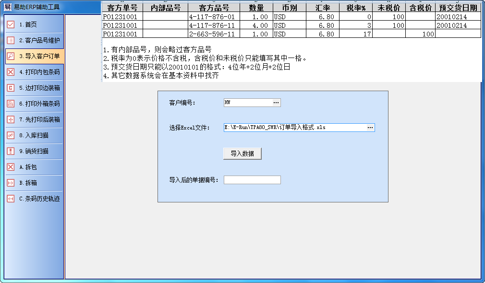Screen dimensions: 485x283
Task: Click cell 2-663-596-11 in sample table
Action: pos(214,34)
